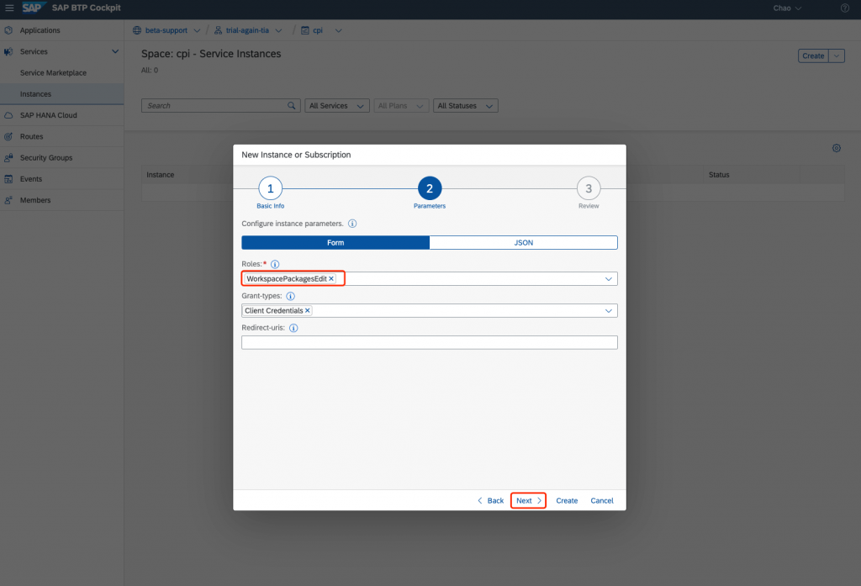
Task: Click the SAP logo
Action: pos(33,8)
